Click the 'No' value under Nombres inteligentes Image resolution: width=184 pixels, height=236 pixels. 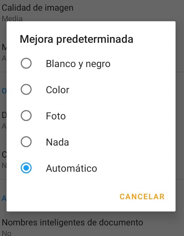[7, 233]
